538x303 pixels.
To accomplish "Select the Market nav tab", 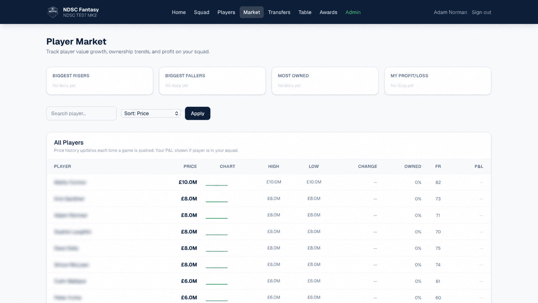I will tap(252, 12).
